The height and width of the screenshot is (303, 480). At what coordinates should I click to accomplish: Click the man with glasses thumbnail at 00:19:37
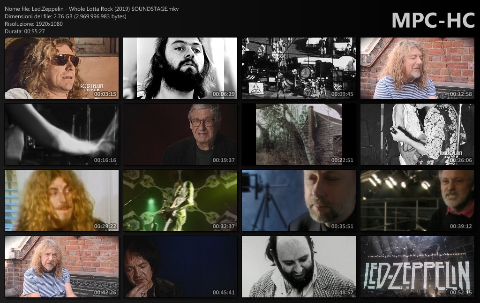click(x=180, y=134)
